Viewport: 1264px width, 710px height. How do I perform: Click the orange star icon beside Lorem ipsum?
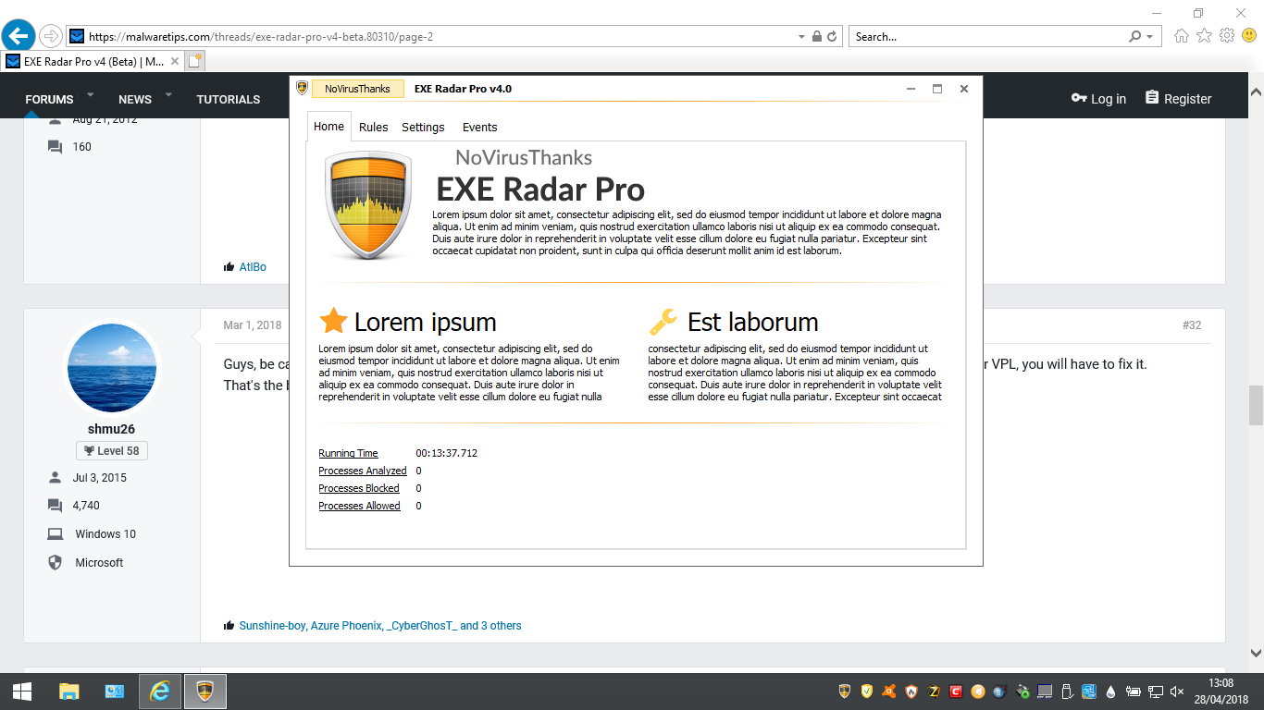pos(333,321)
